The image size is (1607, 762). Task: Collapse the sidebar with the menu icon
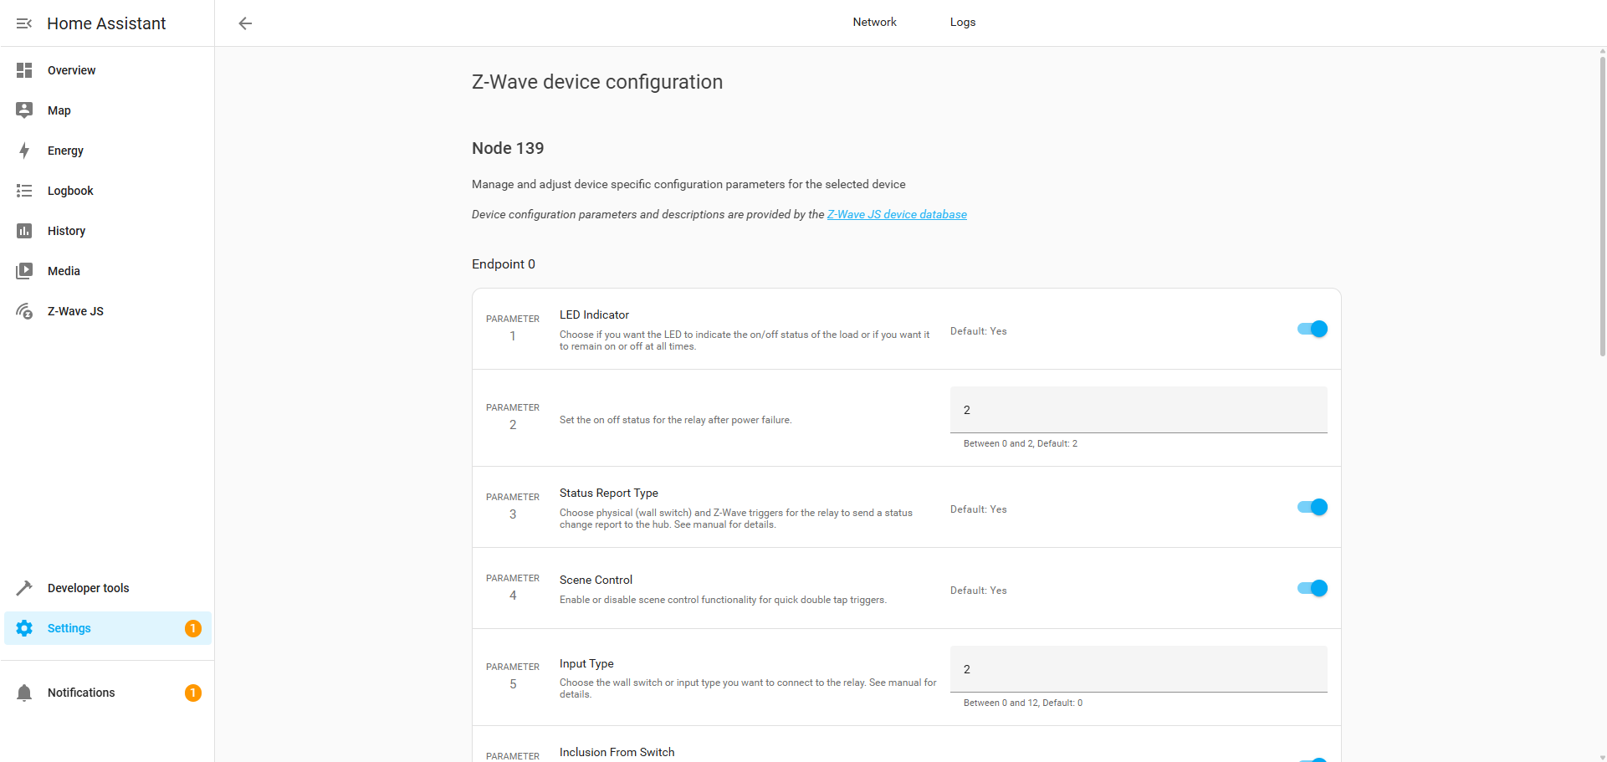pos(24,23)
